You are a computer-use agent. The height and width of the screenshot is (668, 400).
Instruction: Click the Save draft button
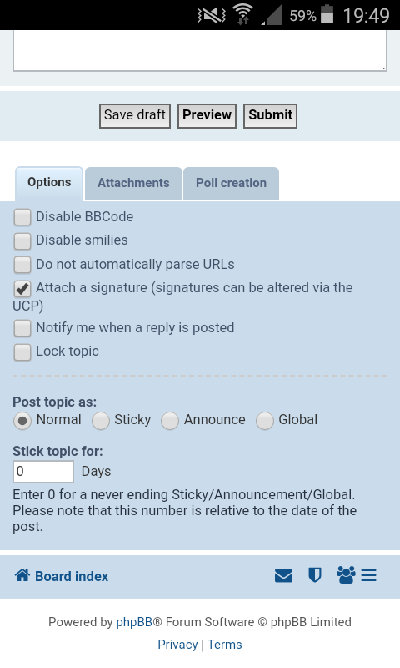coord(135,115)
